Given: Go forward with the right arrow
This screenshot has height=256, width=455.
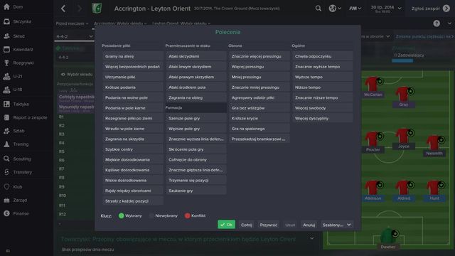Looking at the screenshot, I should coord(79,9).
